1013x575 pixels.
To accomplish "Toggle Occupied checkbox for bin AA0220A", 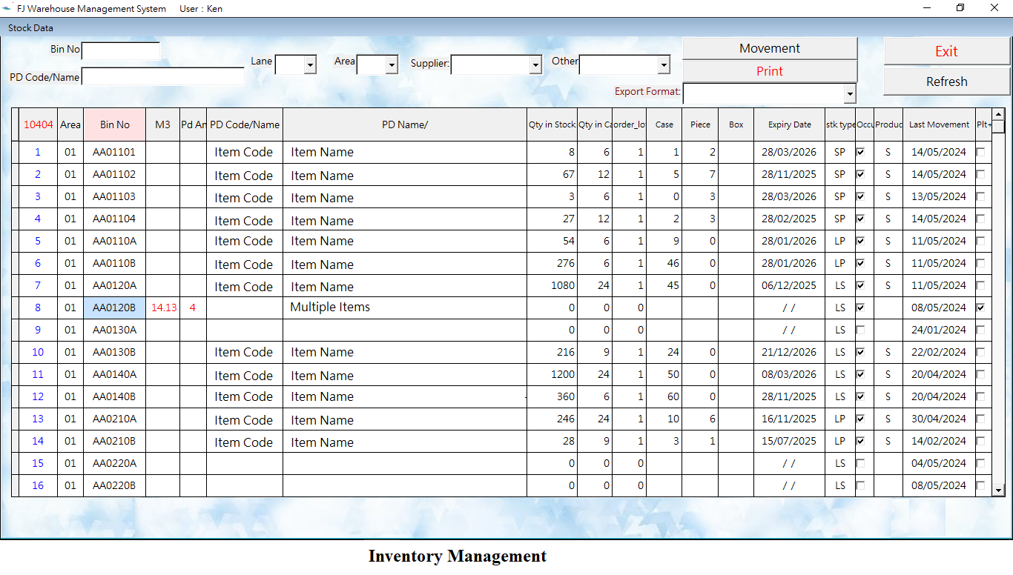I will click(860, 463).
